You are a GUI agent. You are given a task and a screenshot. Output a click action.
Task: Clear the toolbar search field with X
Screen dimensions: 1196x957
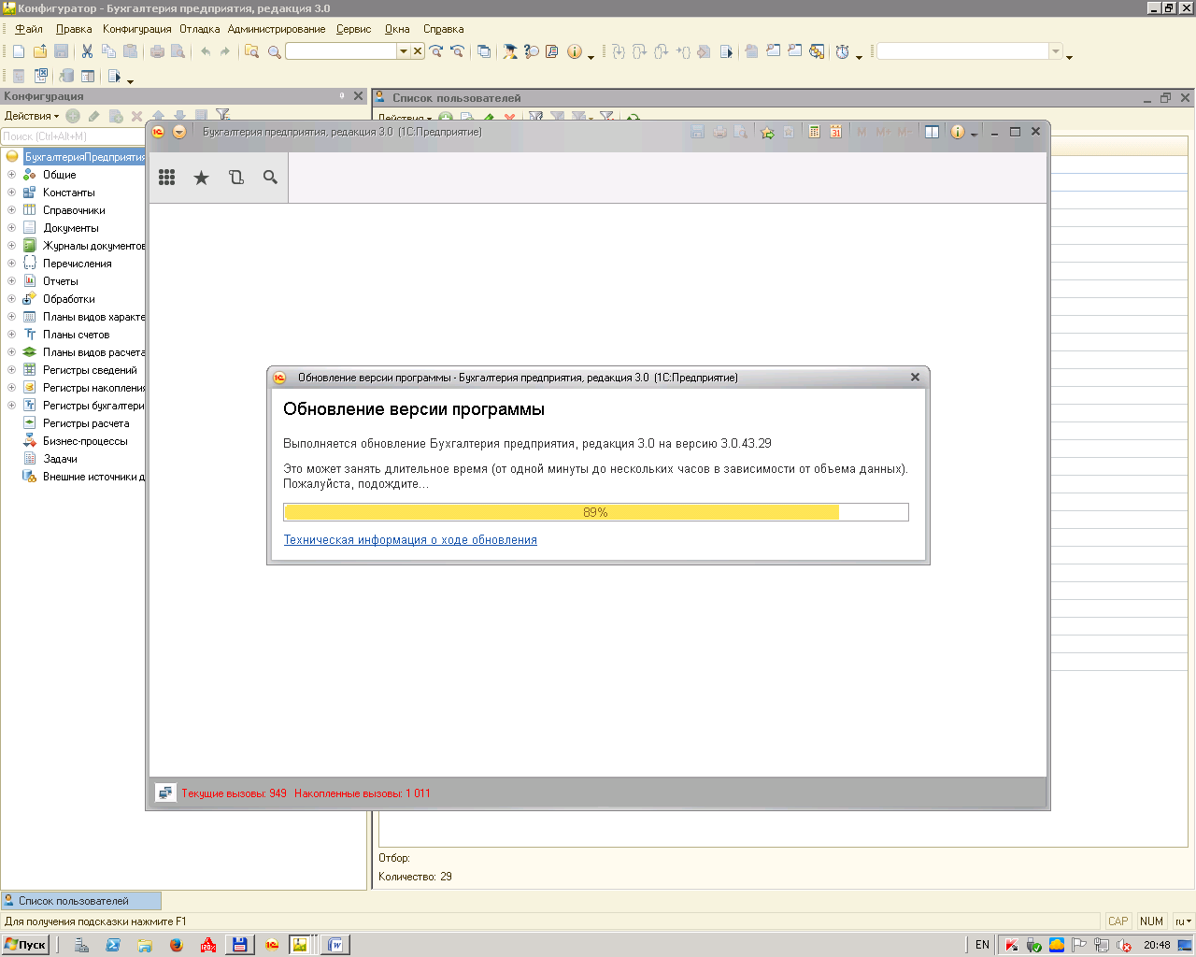[418, 51]
